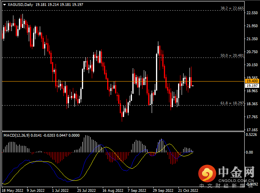Click the 38.2 = 22.665 Fibonacci label

(232, 8)
